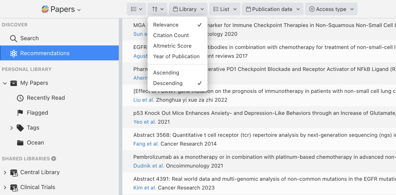This screenshot has height=195, width=396.
Task: Select the Recommendations section
Action: click(x=45, y=53)
